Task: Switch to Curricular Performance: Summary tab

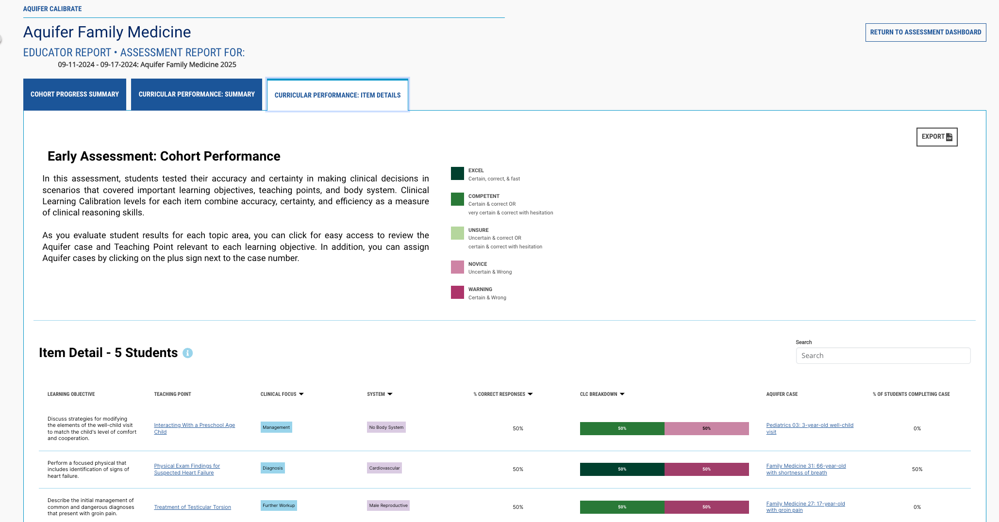Action: (196, 94)
